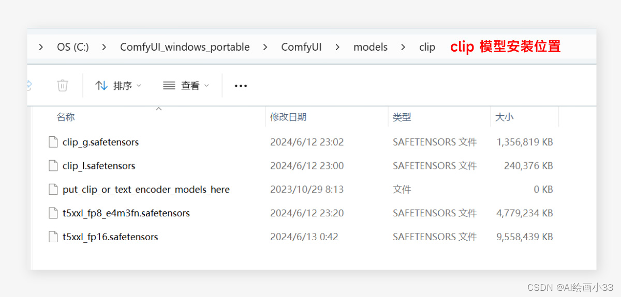Click size 4,779,234 KB
The height and width of the screenshot is (297, 621).
[525, 213]
